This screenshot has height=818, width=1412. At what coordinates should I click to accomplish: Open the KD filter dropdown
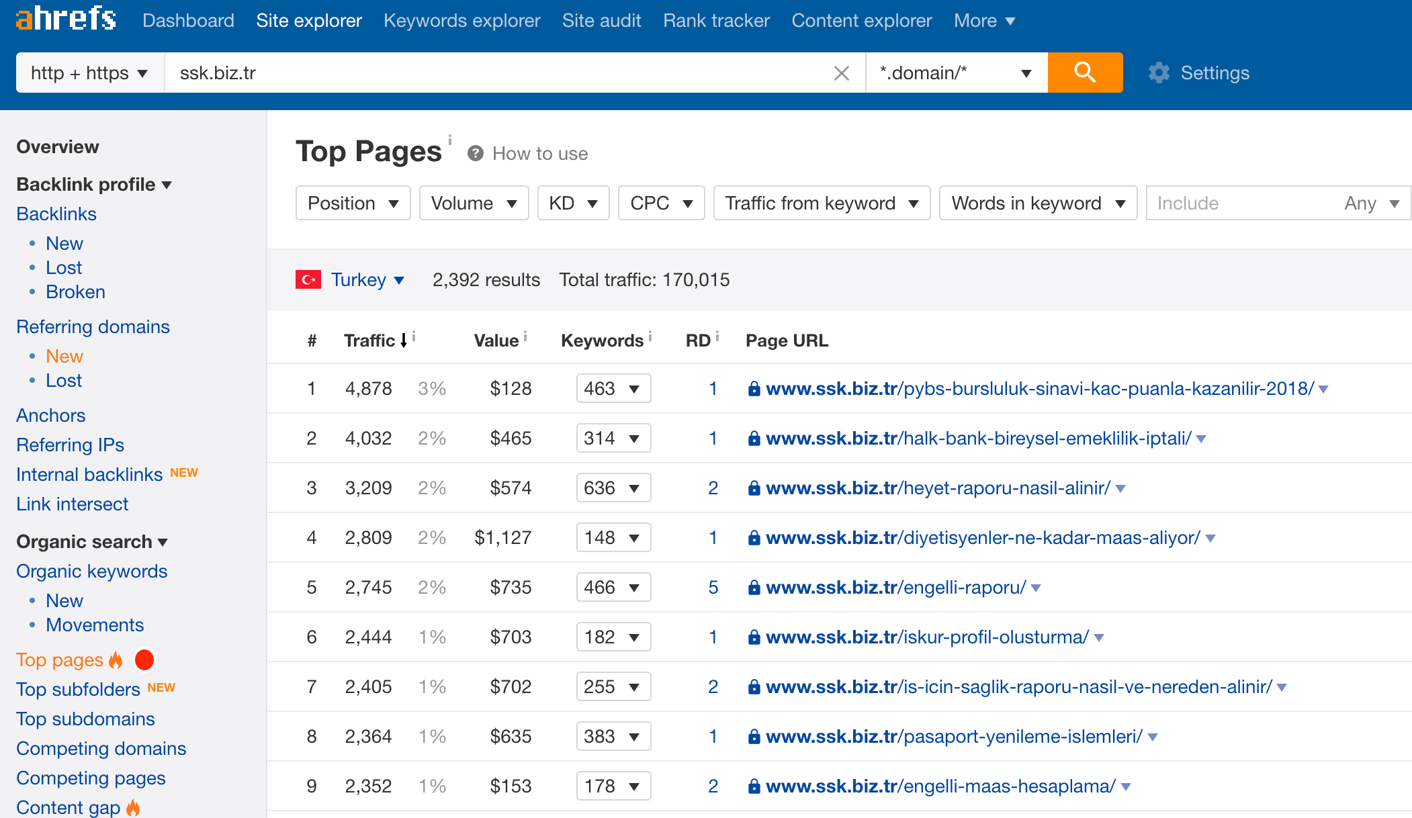573,203
